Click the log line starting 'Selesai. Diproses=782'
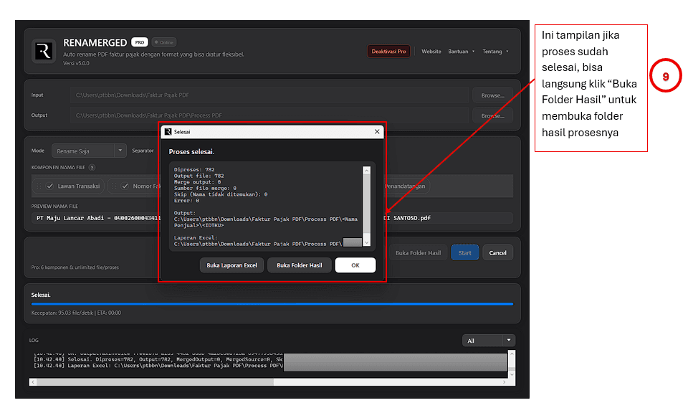The height and width of the screenshot is (413, 688). [x=158, y=359]
